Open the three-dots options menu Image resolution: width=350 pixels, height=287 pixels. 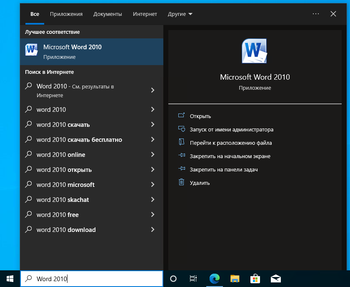click(316, 14)
